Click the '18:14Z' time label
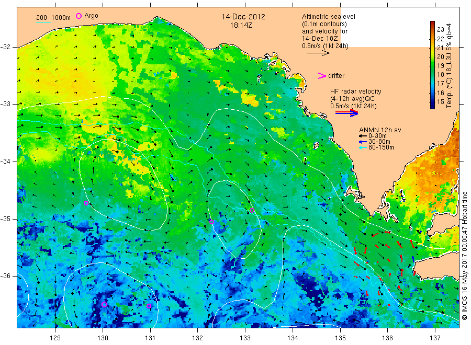This screenshot has width=471, height=345. click(x=241, y=25)
